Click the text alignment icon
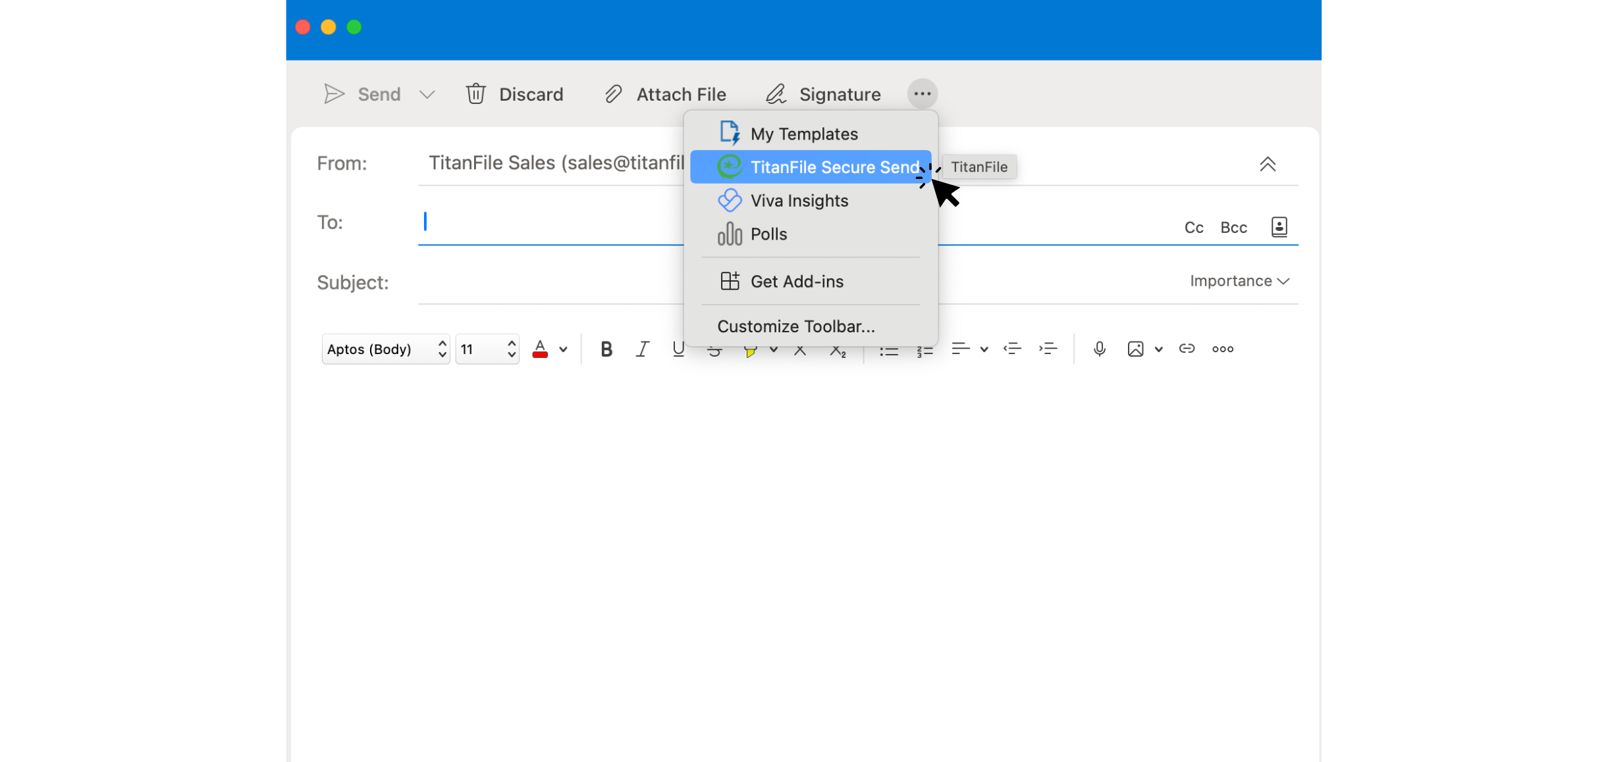This screenshot has height=762, width=1608. pos(961,349)
